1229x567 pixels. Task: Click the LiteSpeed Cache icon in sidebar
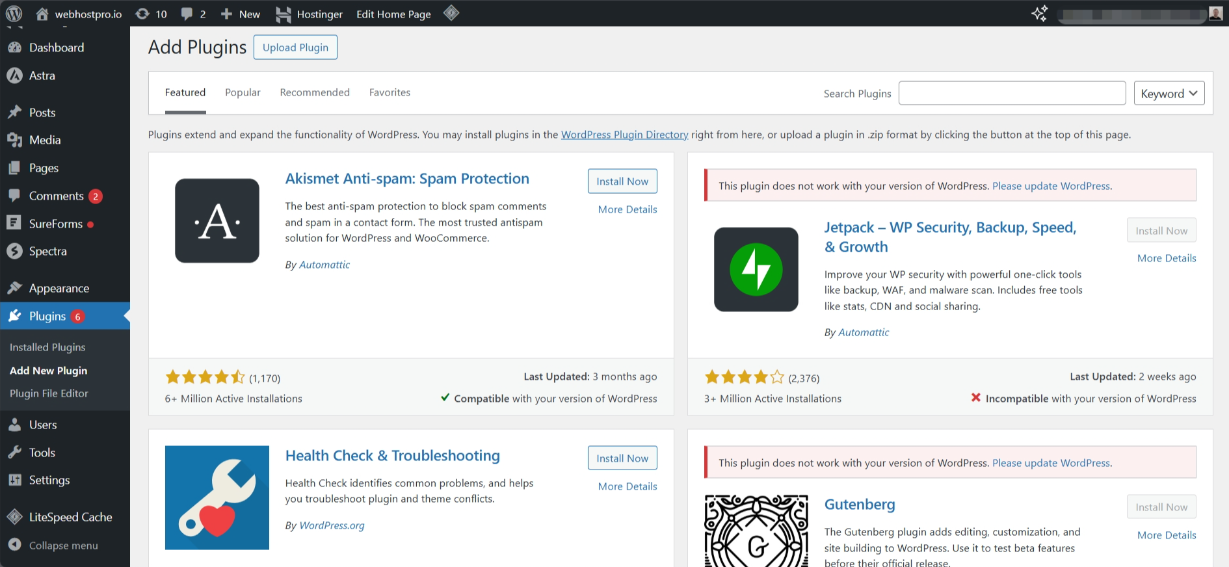[14, 517]
